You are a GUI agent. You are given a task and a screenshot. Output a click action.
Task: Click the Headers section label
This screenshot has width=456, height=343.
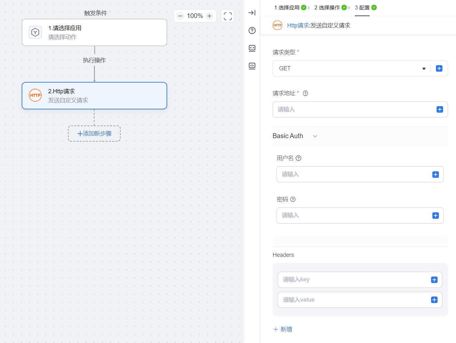pyautogui.click(x=283, y=255)
